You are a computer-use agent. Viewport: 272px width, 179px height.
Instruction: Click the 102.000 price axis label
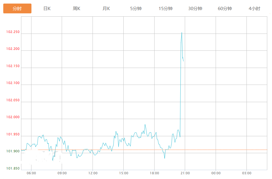point(13,117)
